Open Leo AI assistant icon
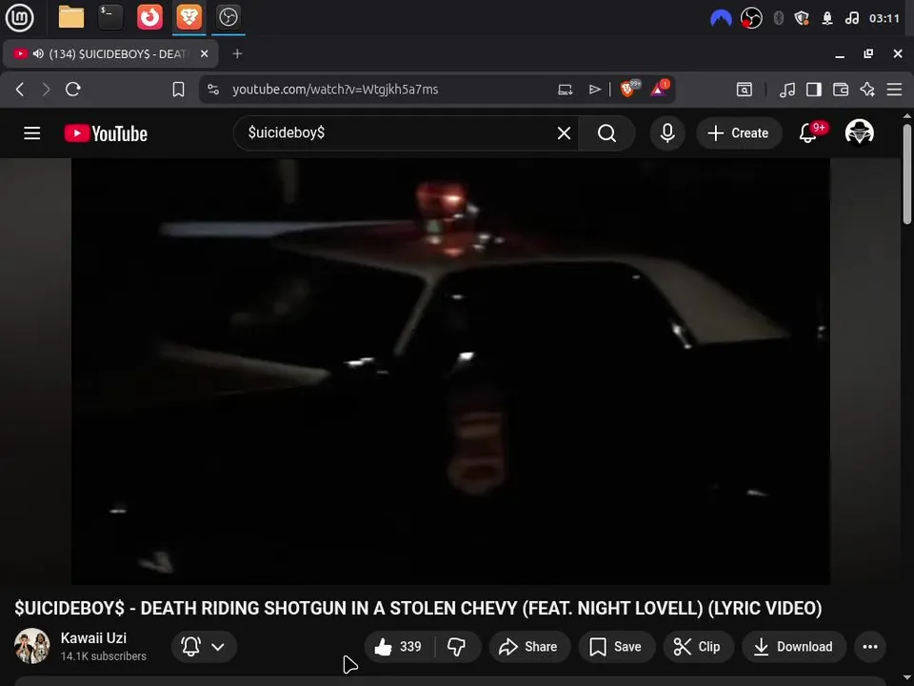This screenshot has width=914, height=686. coord(867,90)
